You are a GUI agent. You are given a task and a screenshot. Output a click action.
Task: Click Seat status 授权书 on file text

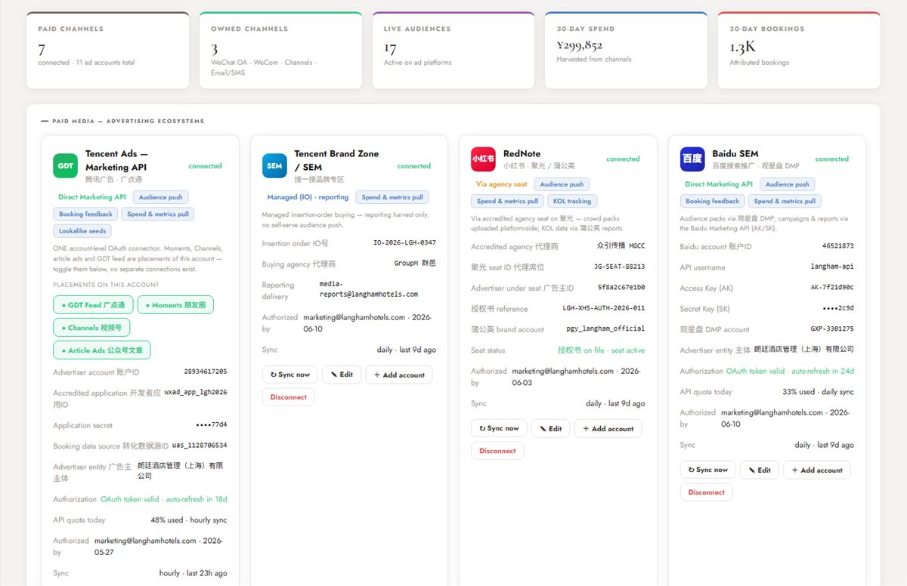click(x=602, y=350)
